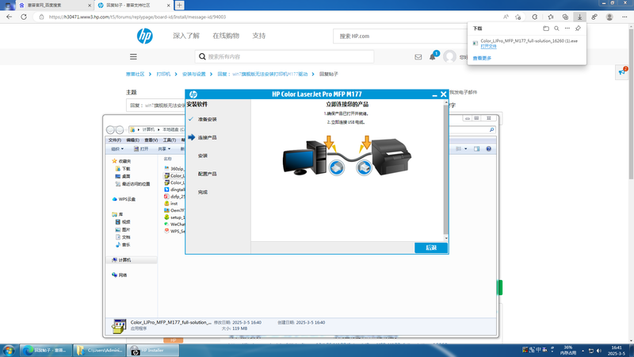Pin the downloads panel
This screenshot has height=357, width=634.
pos(578,29)
